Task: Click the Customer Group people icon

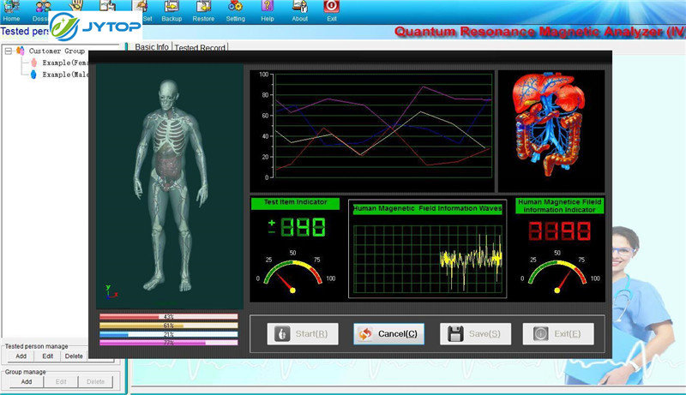Action: pos(20,51)
